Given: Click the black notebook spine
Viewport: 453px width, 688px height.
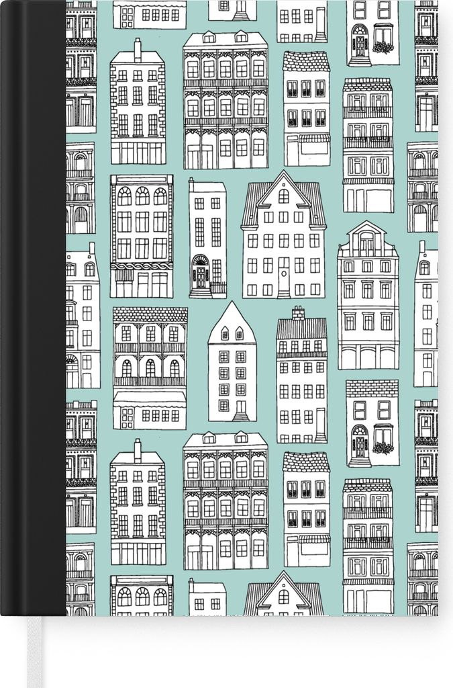Looking at the screenshot, I should [x=34, y=308].
